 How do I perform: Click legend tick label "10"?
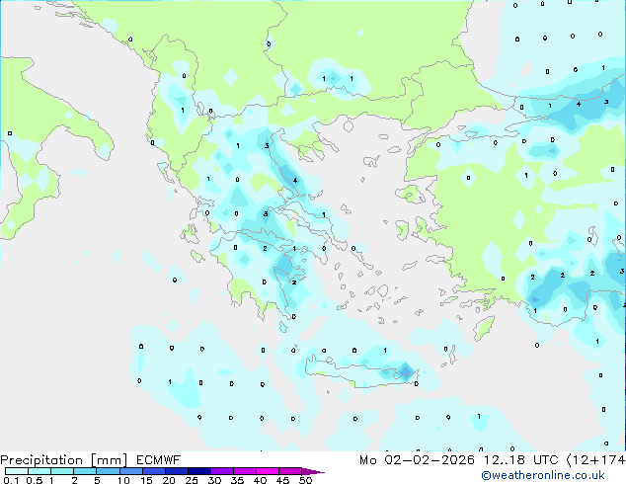pos(123,480)
